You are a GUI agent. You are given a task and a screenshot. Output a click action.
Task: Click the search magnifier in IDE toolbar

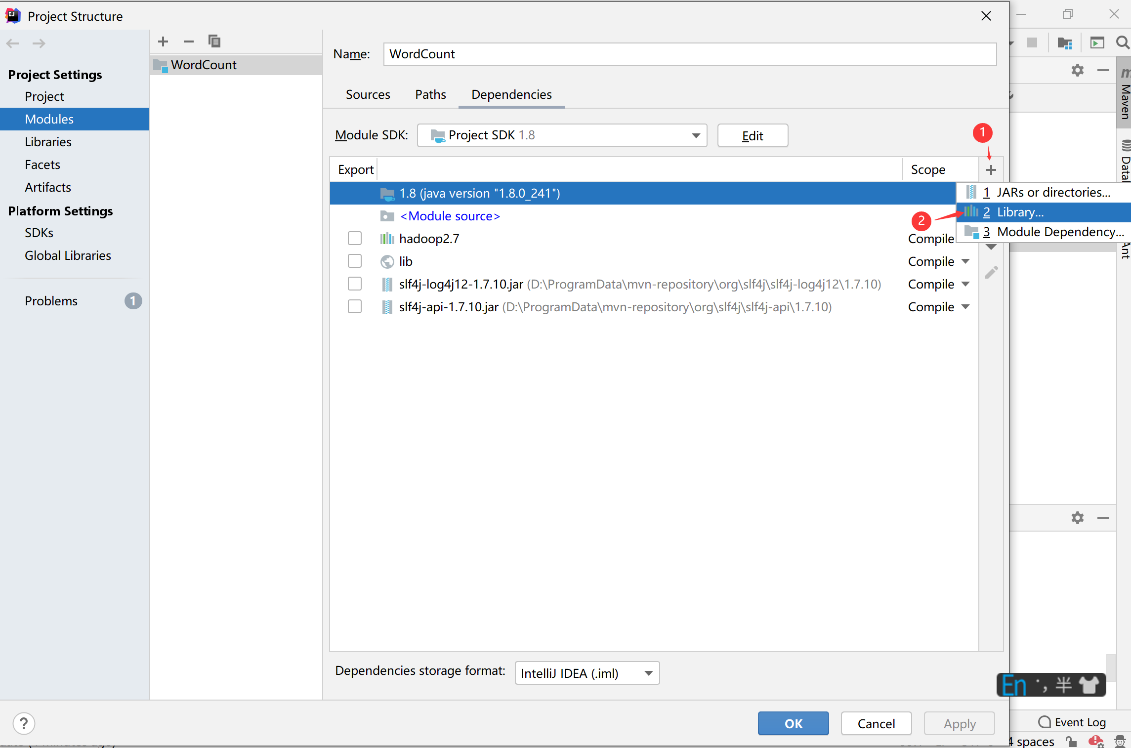1123,43
